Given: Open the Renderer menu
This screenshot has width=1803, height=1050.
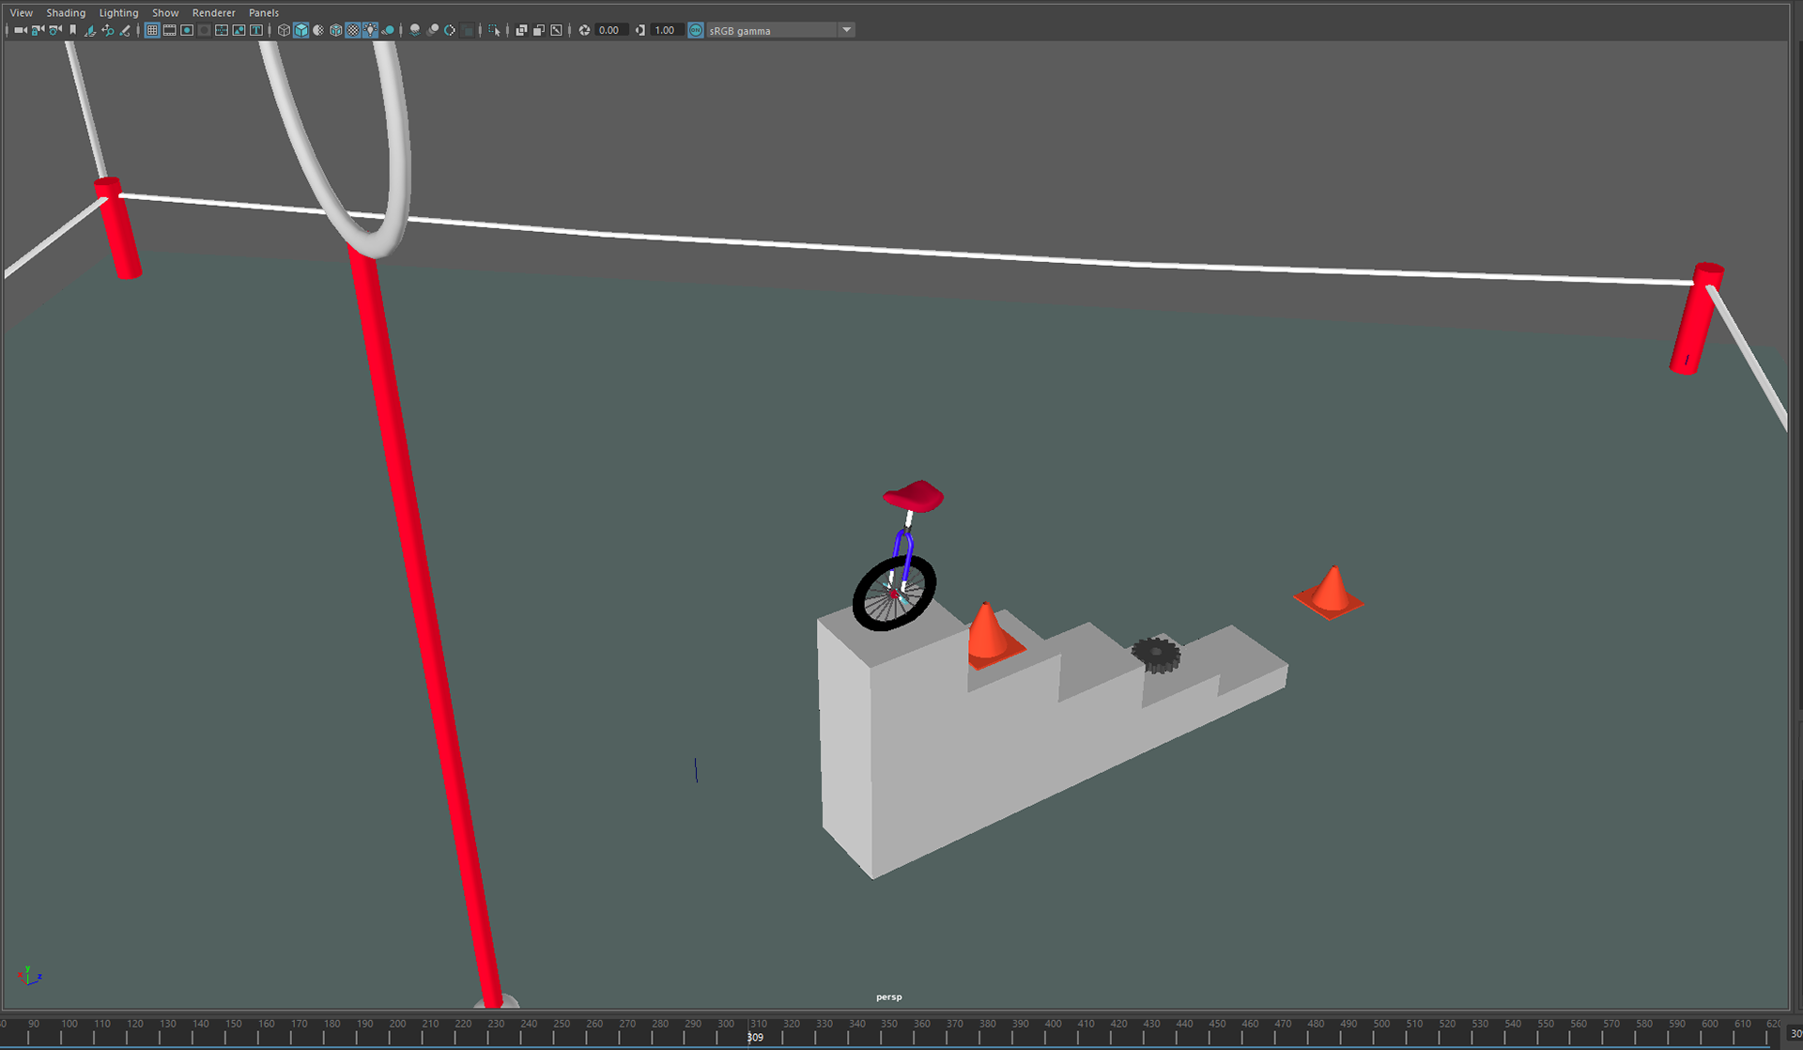Looking at the screenshot, I should [213, 12].
